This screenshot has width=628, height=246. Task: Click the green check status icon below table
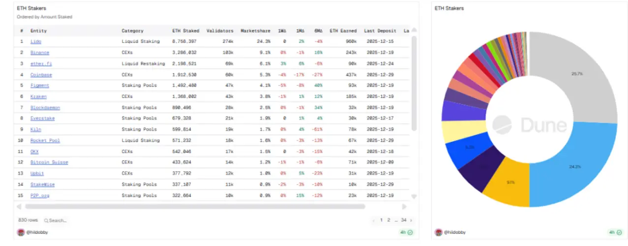(x=410, y=232)
